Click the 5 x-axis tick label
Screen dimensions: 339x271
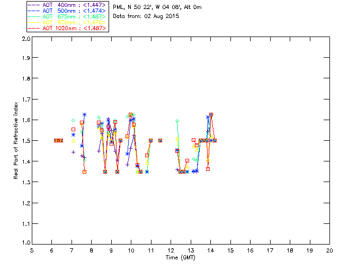click(x=32, y=250)
